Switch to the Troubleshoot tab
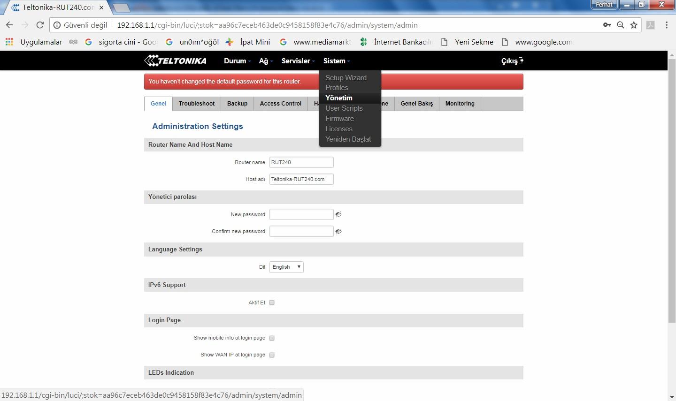The image size is (676, 401). pos(196,104)
